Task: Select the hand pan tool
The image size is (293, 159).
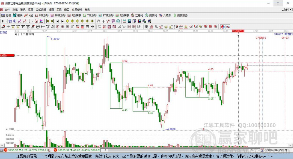Action: tap(98, 21)
